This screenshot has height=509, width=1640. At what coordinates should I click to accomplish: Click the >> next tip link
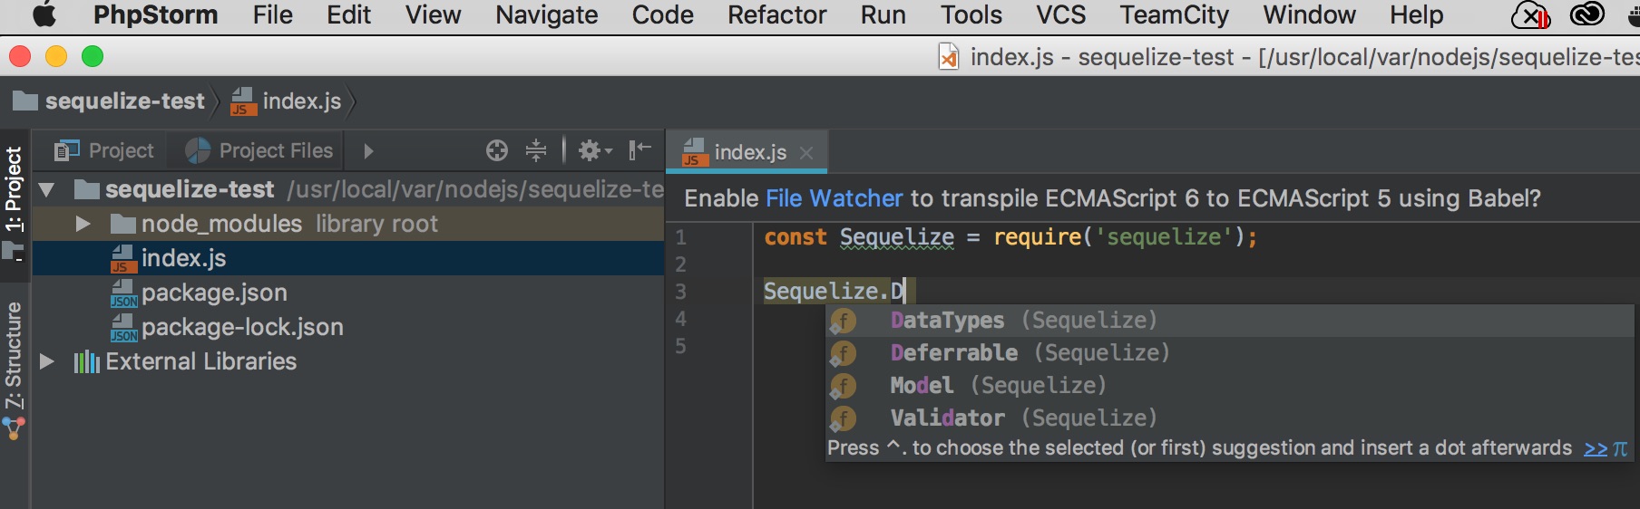pos(1596,448)
